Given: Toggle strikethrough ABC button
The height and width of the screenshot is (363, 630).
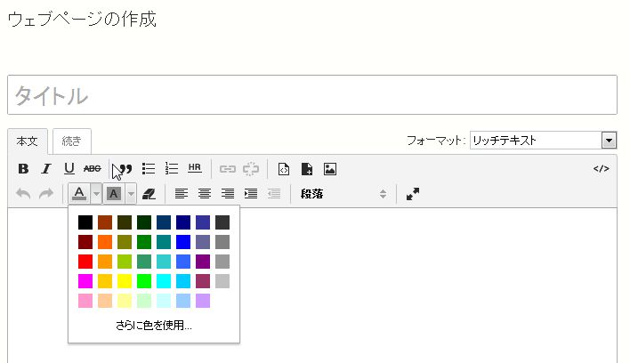Looking at the screenshot, I should point(92,169).
